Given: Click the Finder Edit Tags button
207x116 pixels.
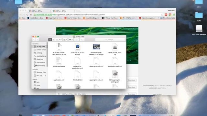Looking at the screenshot, I should pyautogui.click(x=82, y=40).
